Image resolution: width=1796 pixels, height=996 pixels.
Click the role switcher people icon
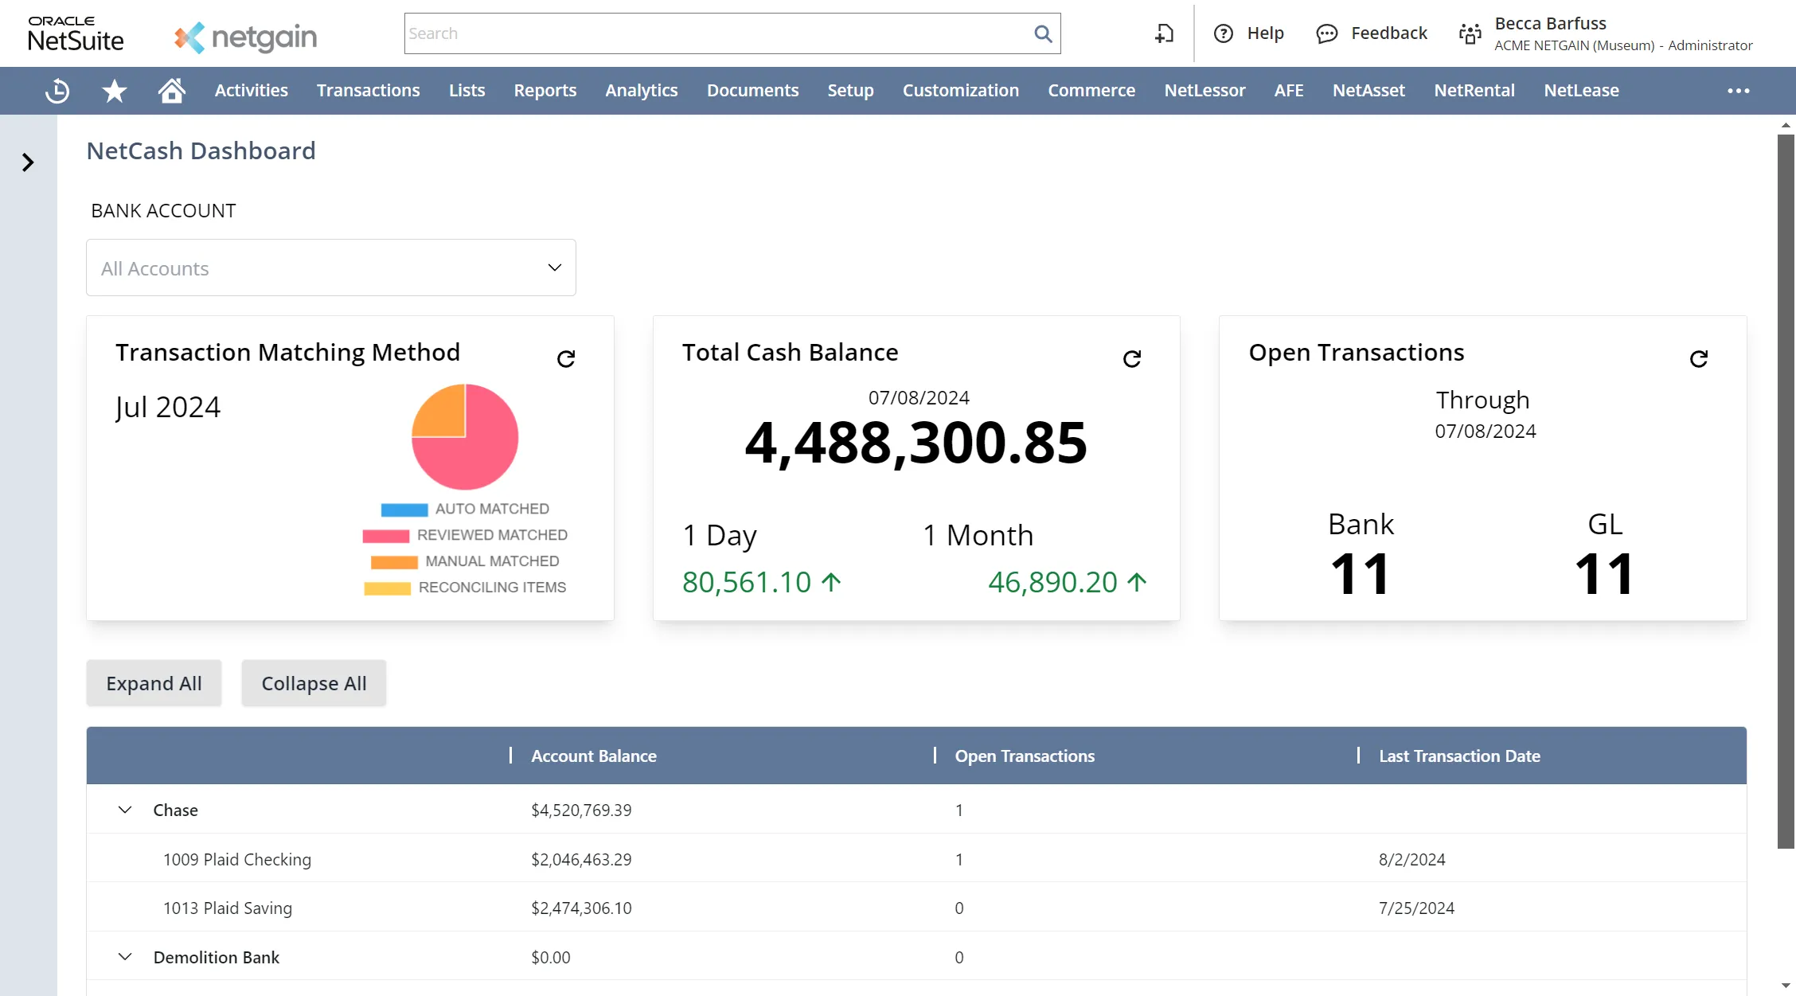coord(1470,33)
